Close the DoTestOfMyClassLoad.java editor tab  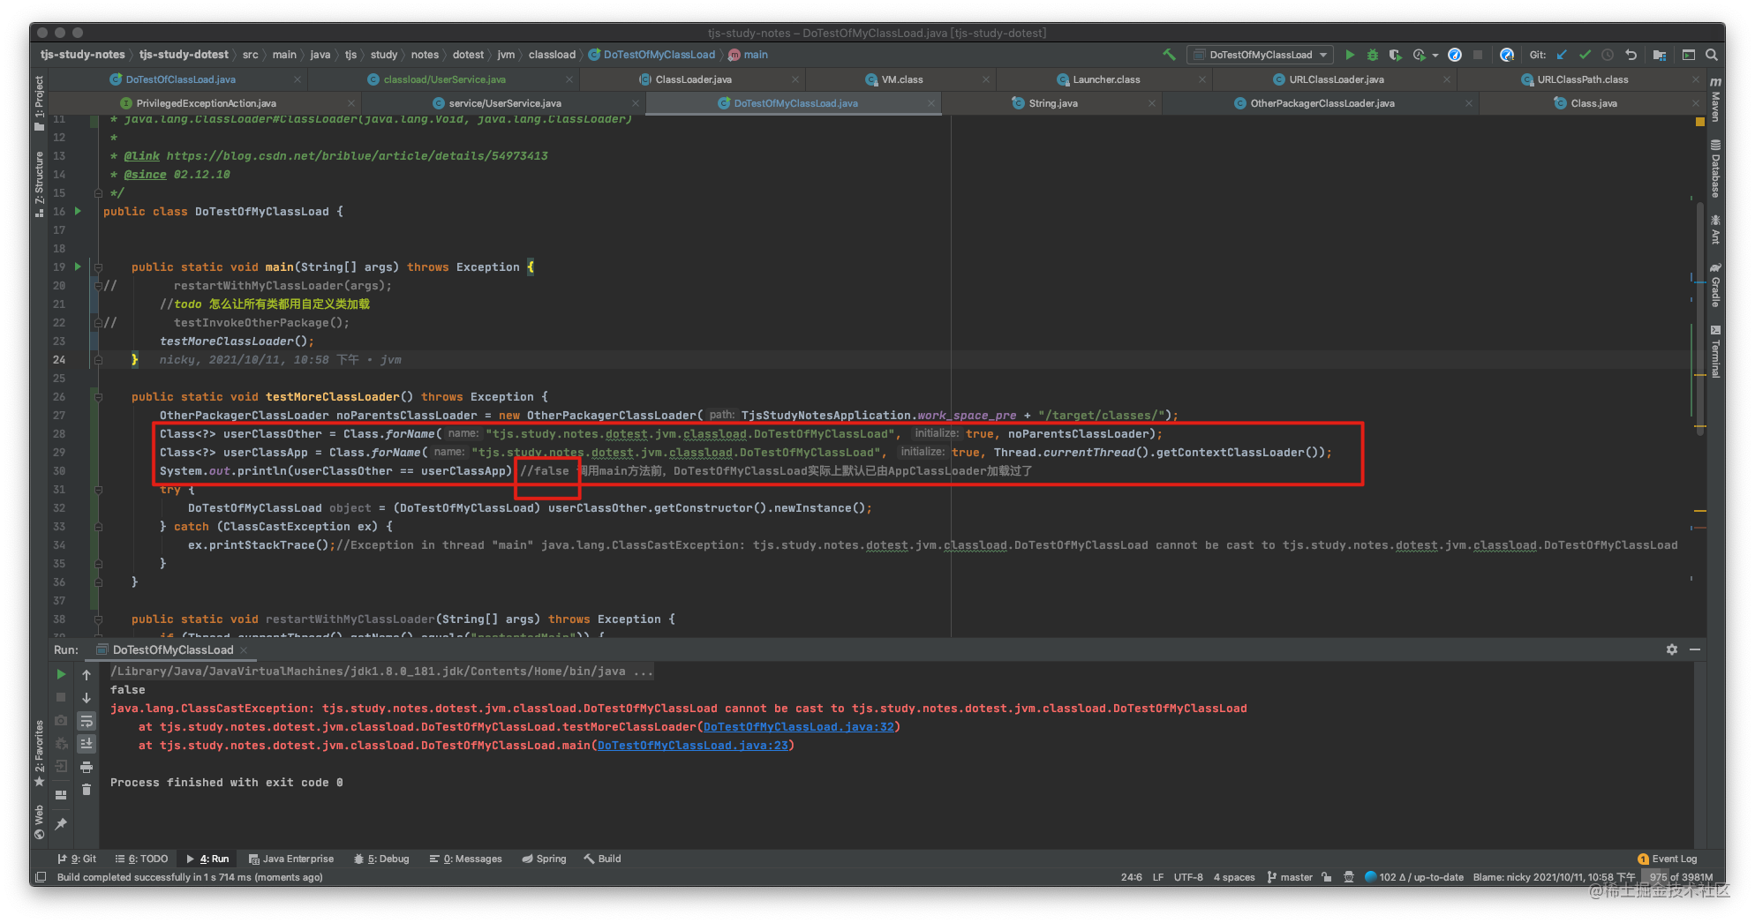930,103
